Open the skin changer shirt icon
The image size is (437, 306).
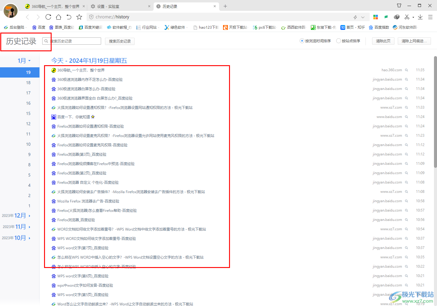tap(399, 5)
